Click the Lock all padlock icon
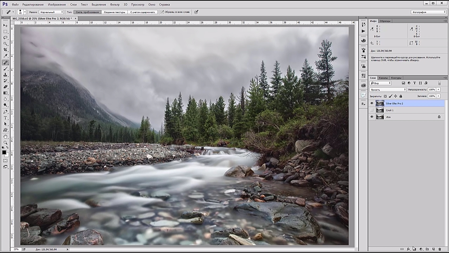This screenshot has height=253, width=449. pos(401,96)
